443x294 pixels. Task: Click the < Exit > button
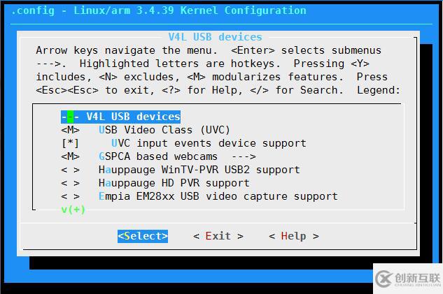[x=218, y=236]
